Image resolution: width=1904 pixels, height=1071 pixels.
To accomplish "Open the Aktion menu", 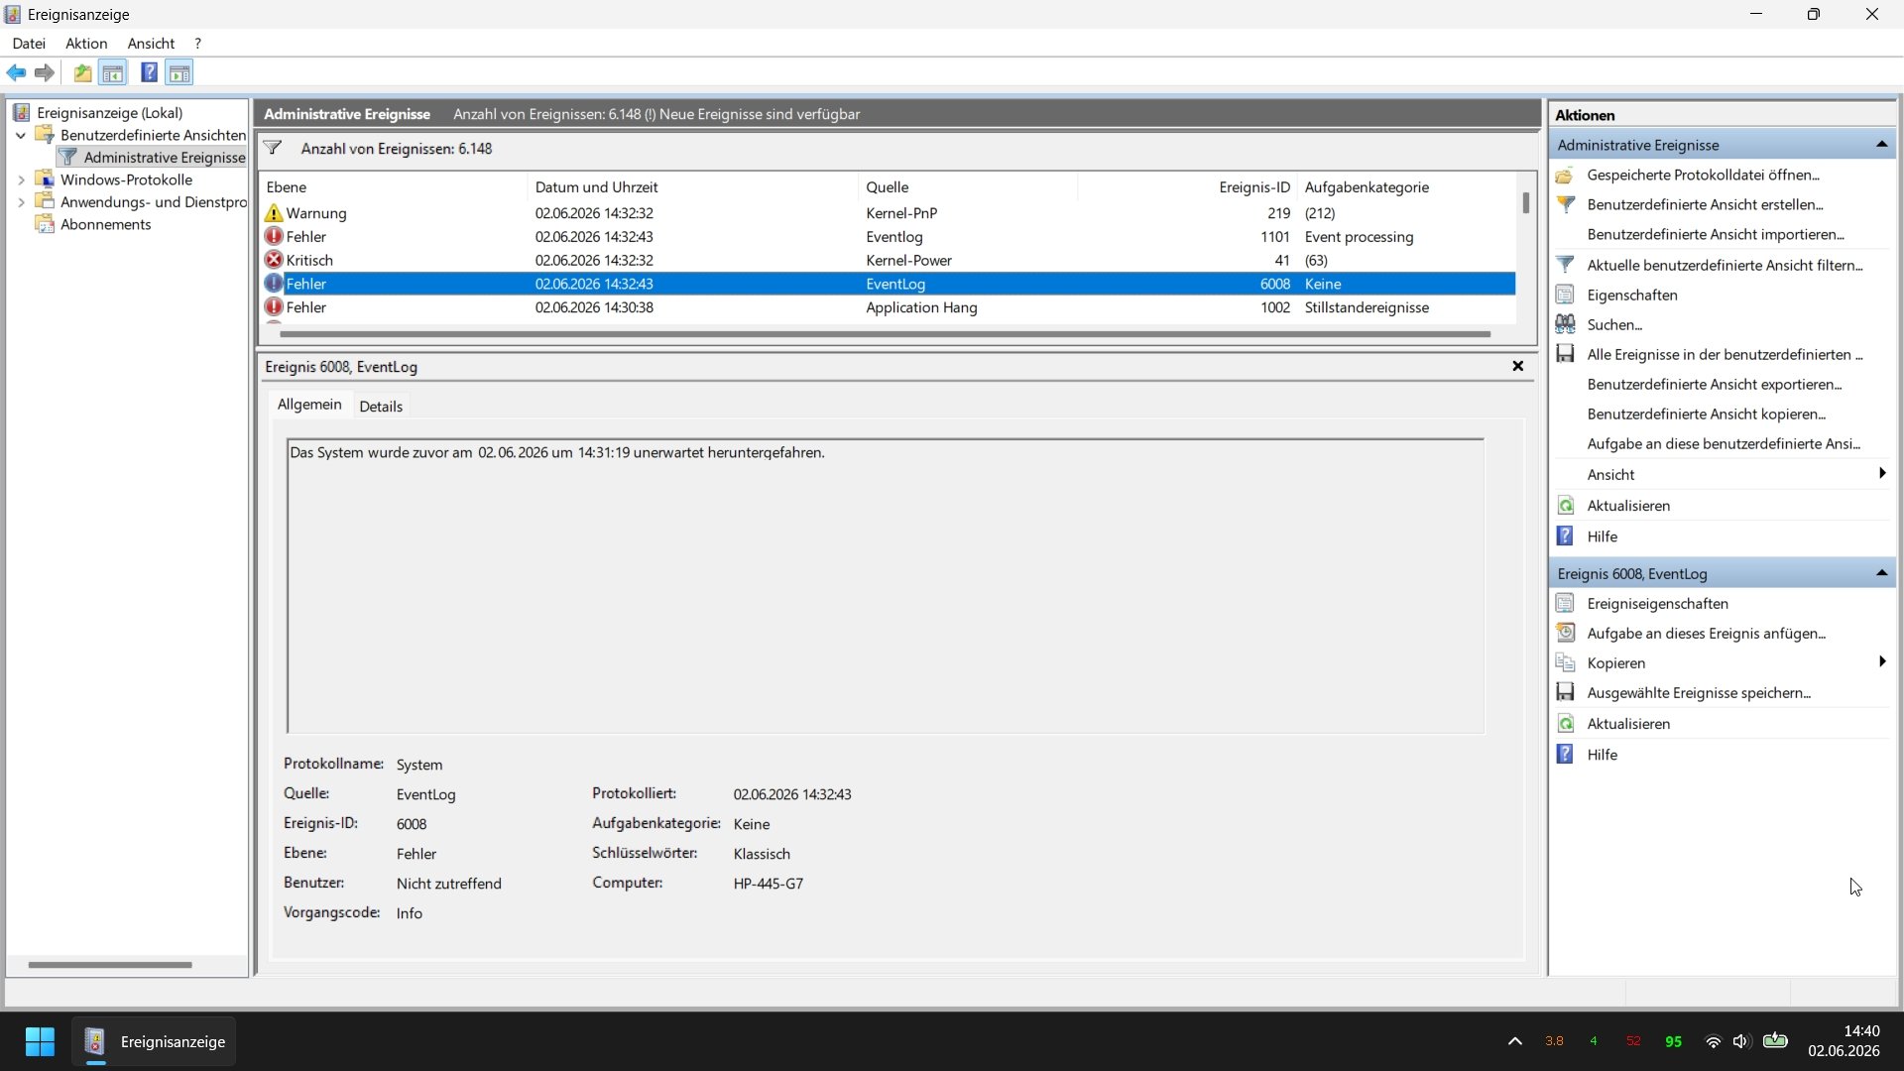I will point(86,44).
